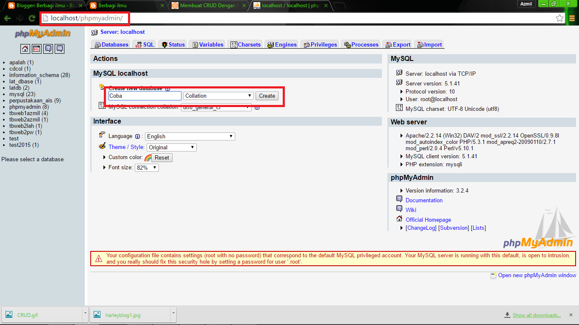Open the Font size dropdown

(146, 167)
